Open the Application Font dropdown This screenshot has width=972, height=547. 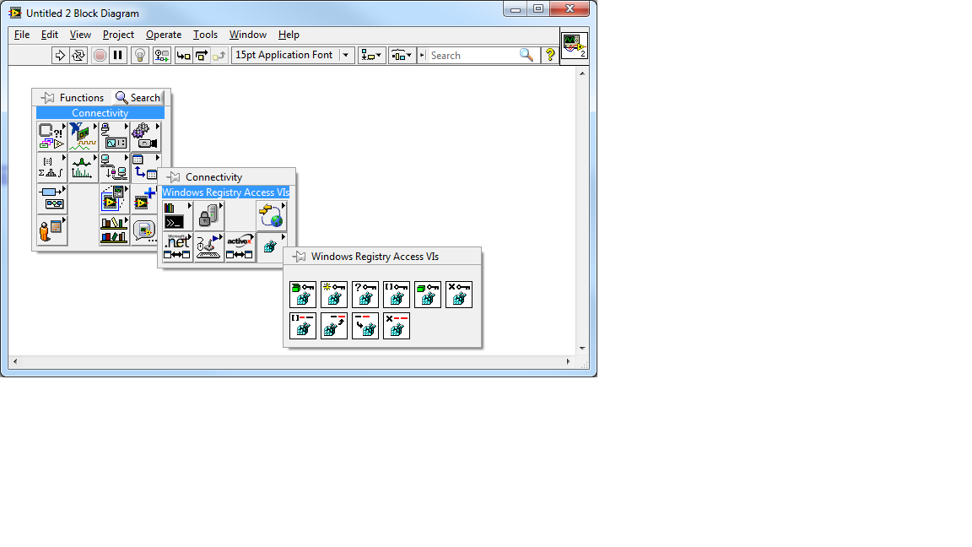[x=346, y=55]
